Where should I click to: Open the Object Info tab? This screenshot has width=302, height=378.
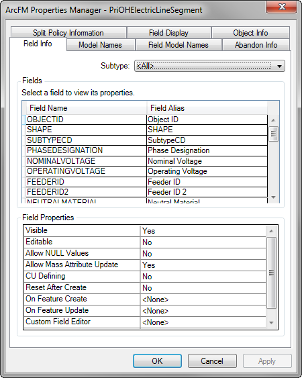coord(250,32)
